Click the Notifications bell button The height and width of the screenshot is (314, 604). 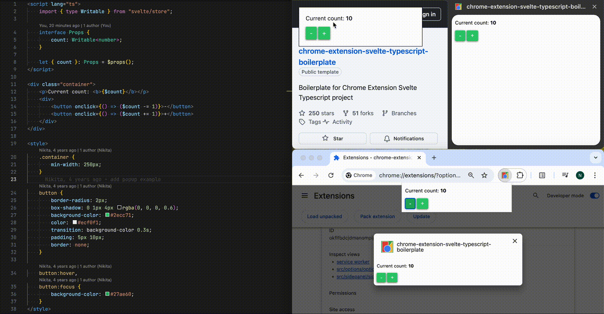click(404, 139)
